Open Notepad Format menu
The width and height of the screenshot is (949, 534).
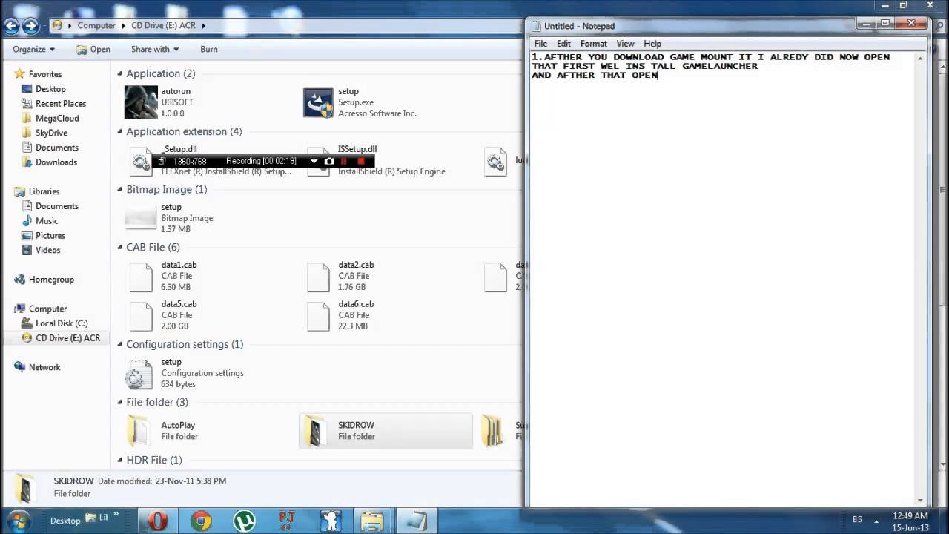pyautogui.click(x=593, y=44)
